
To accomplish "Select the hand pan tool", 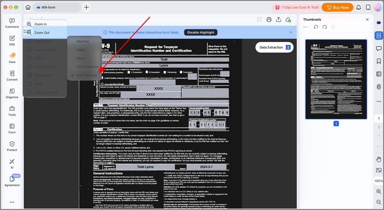I will (379, 159).
